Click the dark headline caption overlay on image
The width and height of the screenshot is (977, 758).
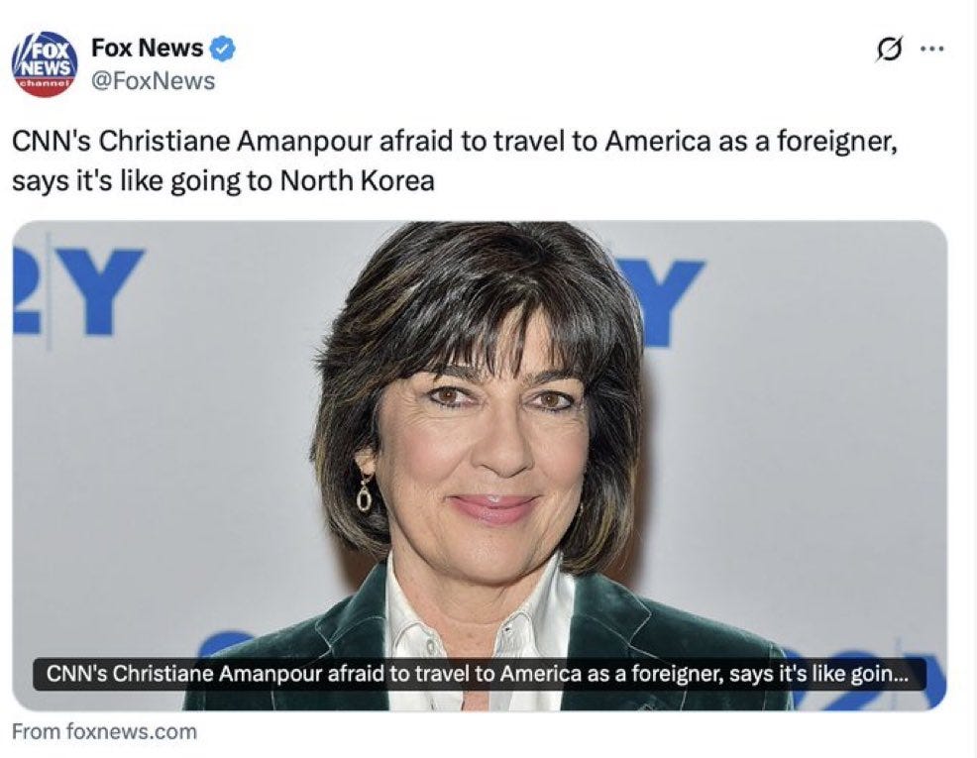pyautogui.click(x=480, y=675)
